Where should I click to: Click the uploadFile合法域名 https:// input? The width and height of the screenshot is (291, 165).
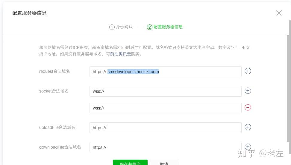point(165,128)
